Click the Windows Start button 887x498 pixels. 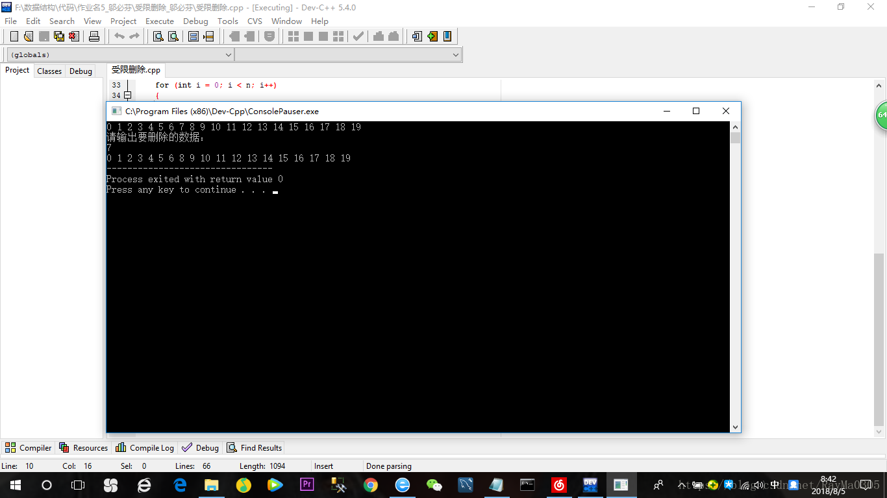(15, 484)
